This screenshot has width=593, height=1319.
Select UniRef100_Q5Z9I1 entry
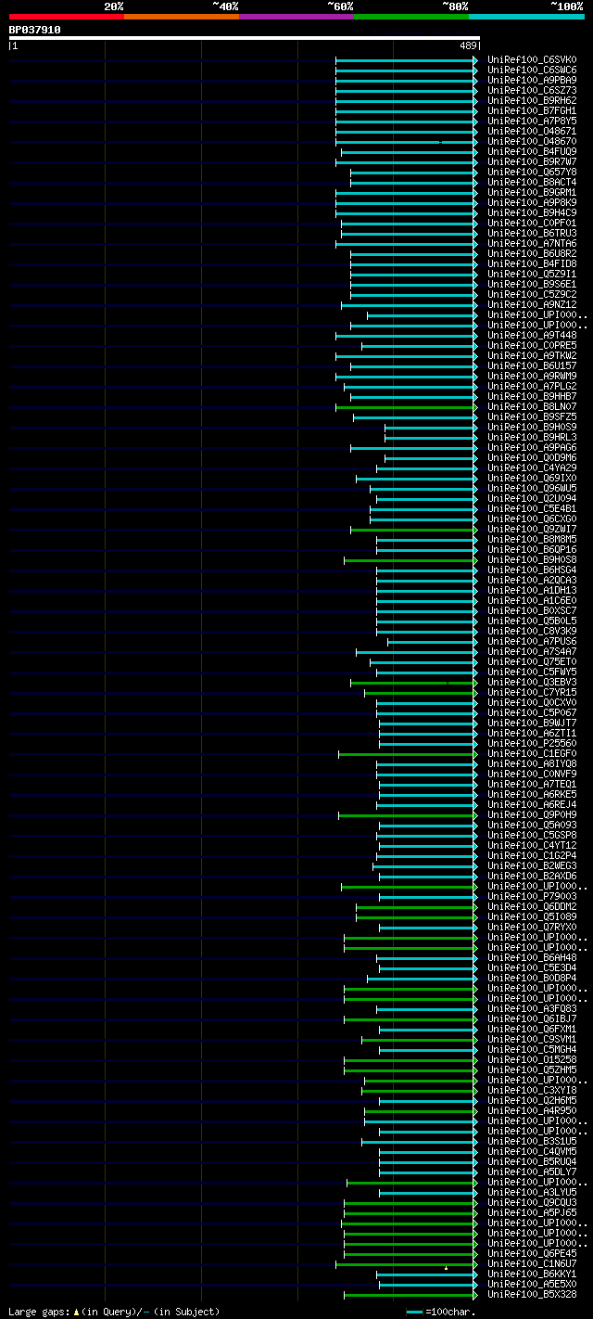click(532, 274)
